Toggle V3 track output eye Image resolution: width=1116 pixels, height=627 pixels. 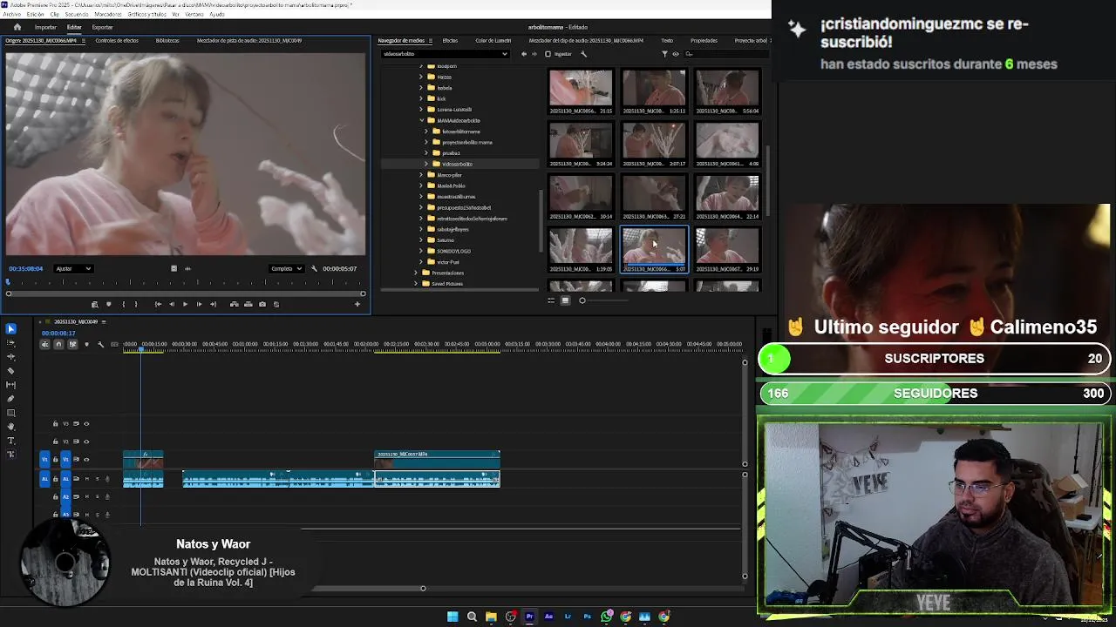click(x=86, y=424)
